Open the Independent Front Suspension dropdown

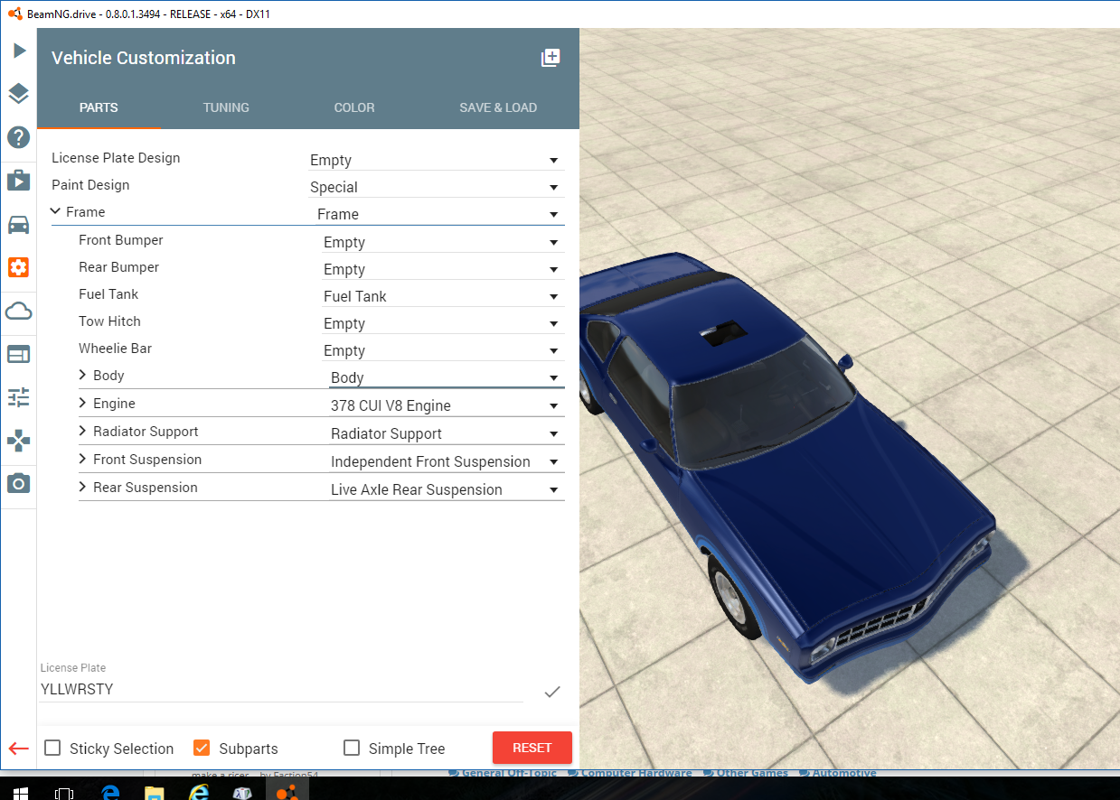pos(447,461)
